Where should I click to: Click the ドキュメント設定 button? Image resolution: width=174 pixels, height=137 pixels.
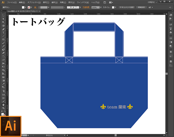(x=127, y=7)
